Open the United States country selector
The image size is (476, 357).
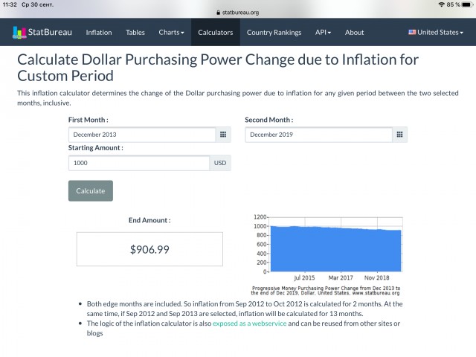pyautogui.click(x=436, y=32)
